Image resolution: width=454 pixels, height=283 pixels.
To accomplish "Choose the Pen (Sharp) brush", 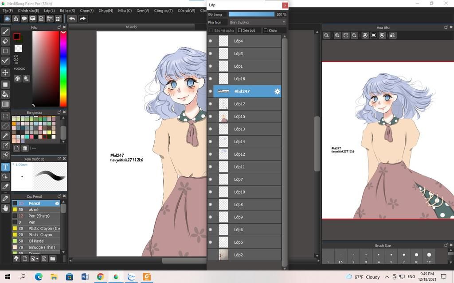I will [36, 216].
